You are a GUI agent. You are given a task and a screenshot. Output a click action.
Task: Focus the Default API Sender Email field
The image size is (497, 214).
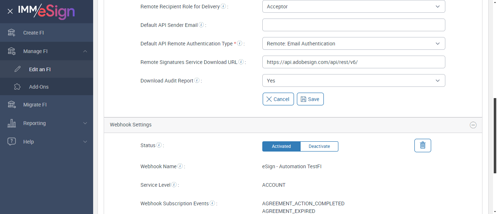[353, 25]
